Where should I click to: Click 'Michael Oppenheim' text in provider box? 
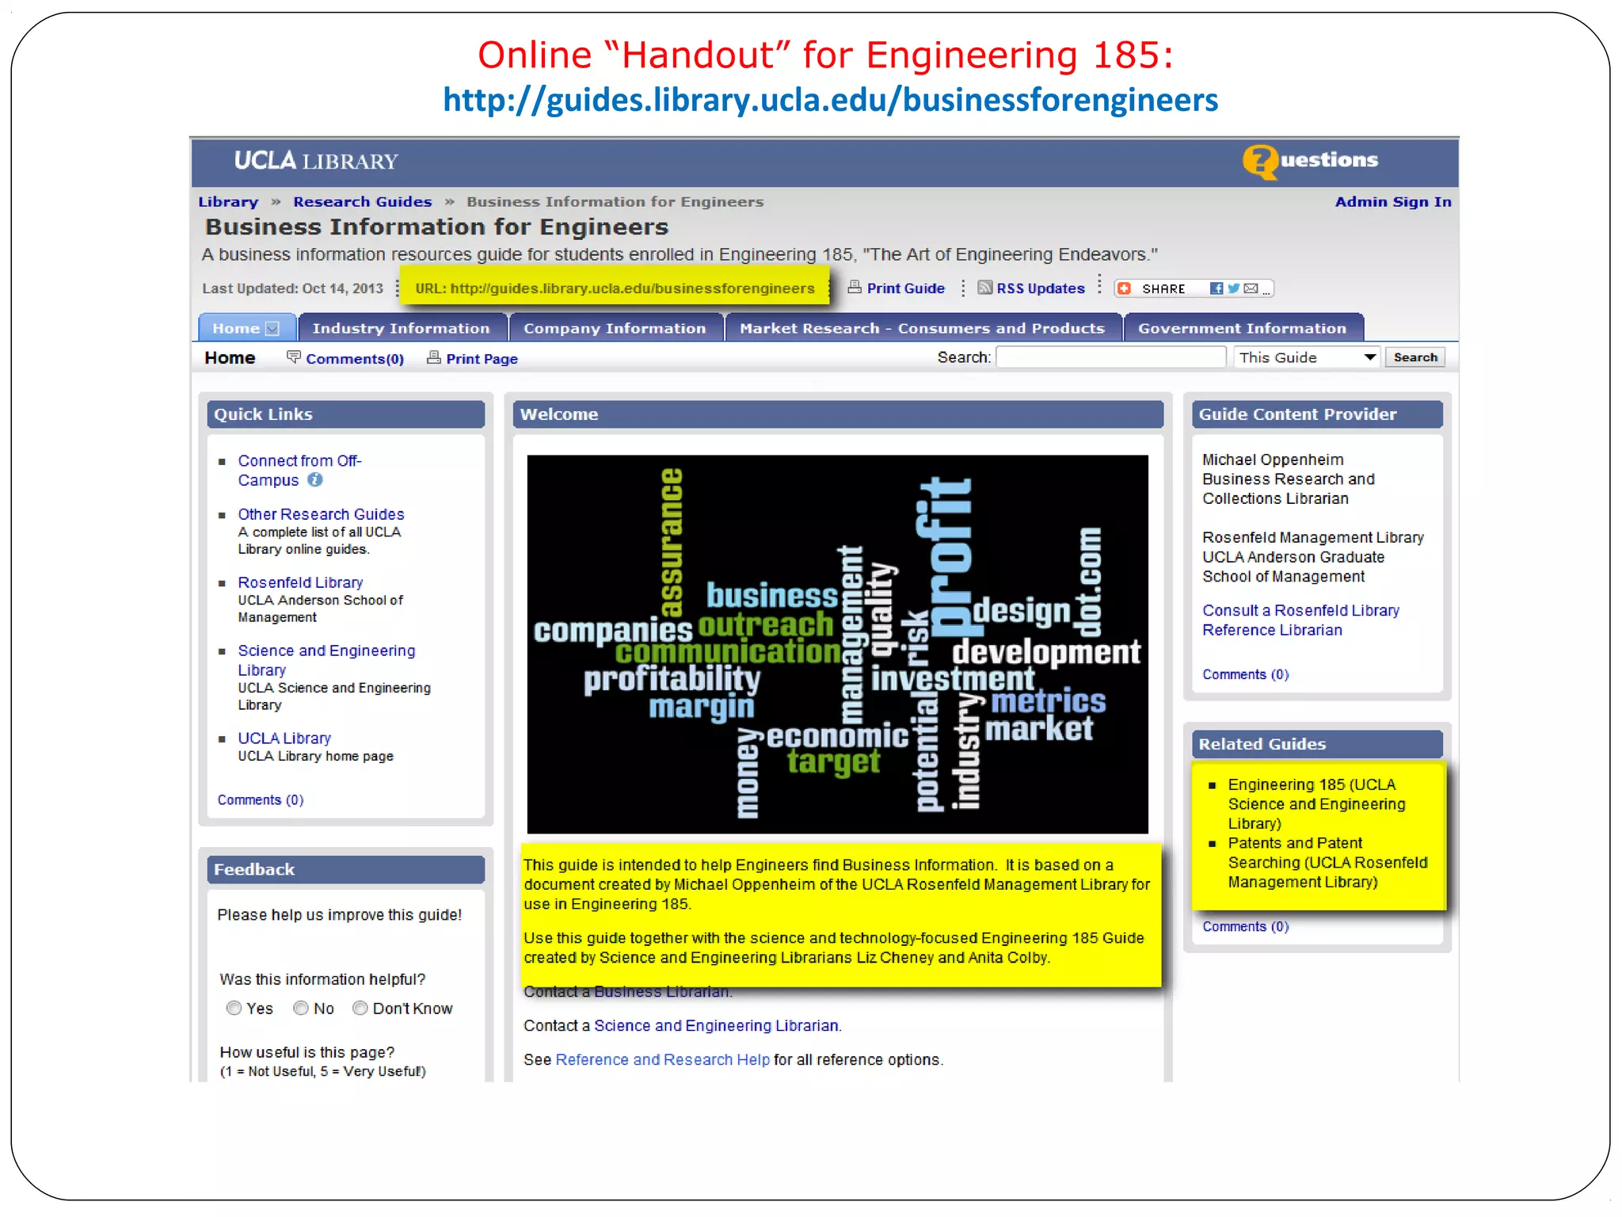click(x=1273, y=460)
